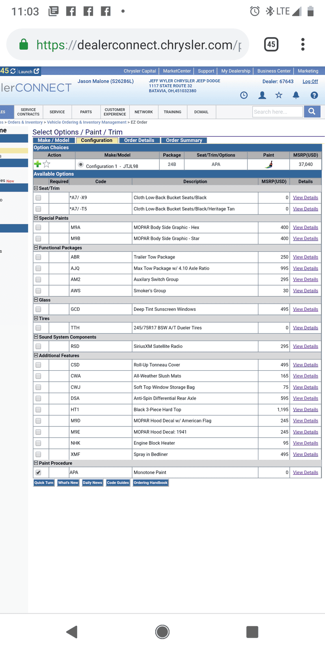The width and height of the screenshot is (325, 651).
Task: Open View Details for DSA Anti-Spin Differential
Action: [305, 398]
